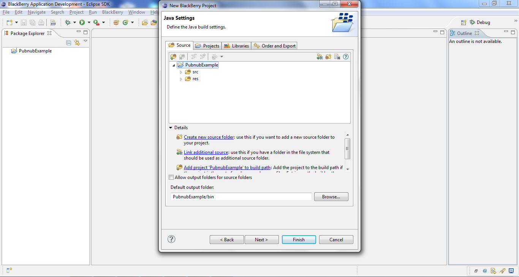The image size is (519, 277).
Task: Click the Collapse All icon in Package Explorer
Action: tap(69, 43)
